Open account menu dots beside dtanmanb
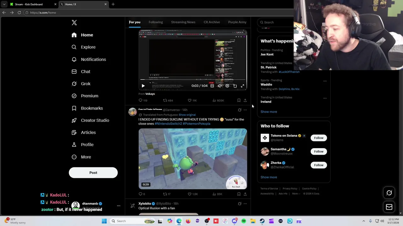 point(119,206)
